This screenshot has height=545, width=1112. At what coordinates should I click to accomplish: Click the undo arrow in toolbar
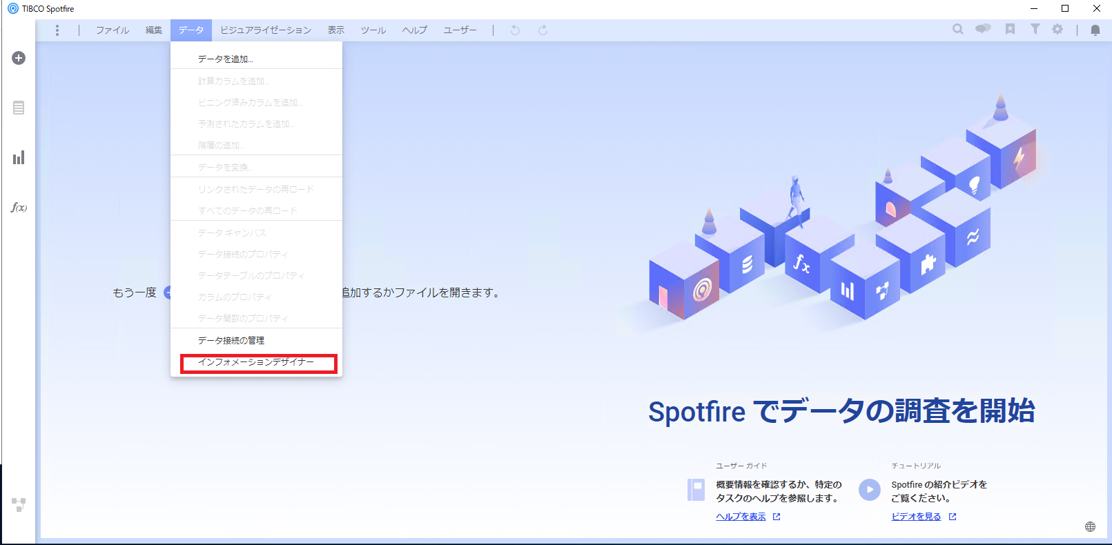click(x=515, y=30)
